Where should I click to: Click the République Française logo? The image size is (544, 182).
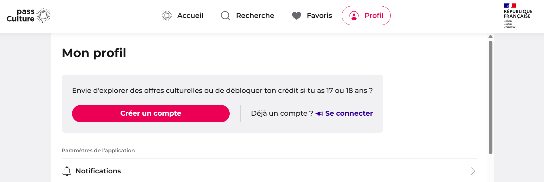(x=518, y=16)
